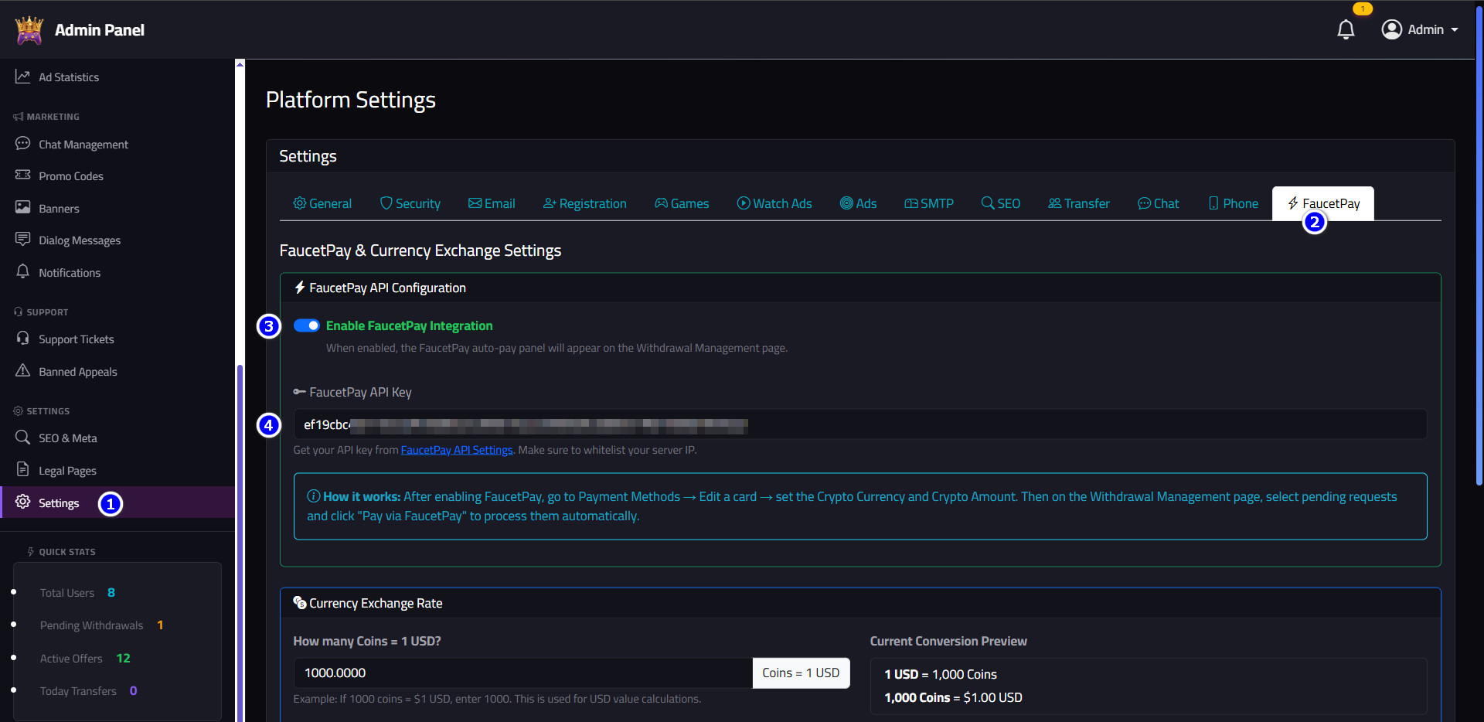Click the notification bell icon
The image size is (1484, 722).
tap(1345, 29)
